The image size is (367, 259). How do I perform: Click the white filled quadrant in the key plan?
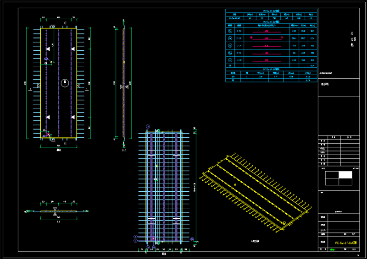pyautogui.click(x=345, y=175)
